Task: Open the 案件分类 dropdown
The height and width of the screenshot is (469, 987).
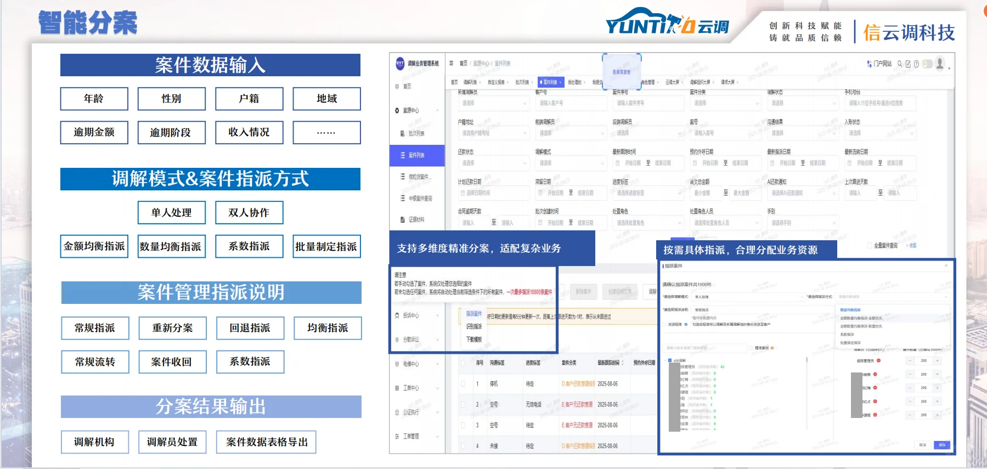Action: coord(725,103)
